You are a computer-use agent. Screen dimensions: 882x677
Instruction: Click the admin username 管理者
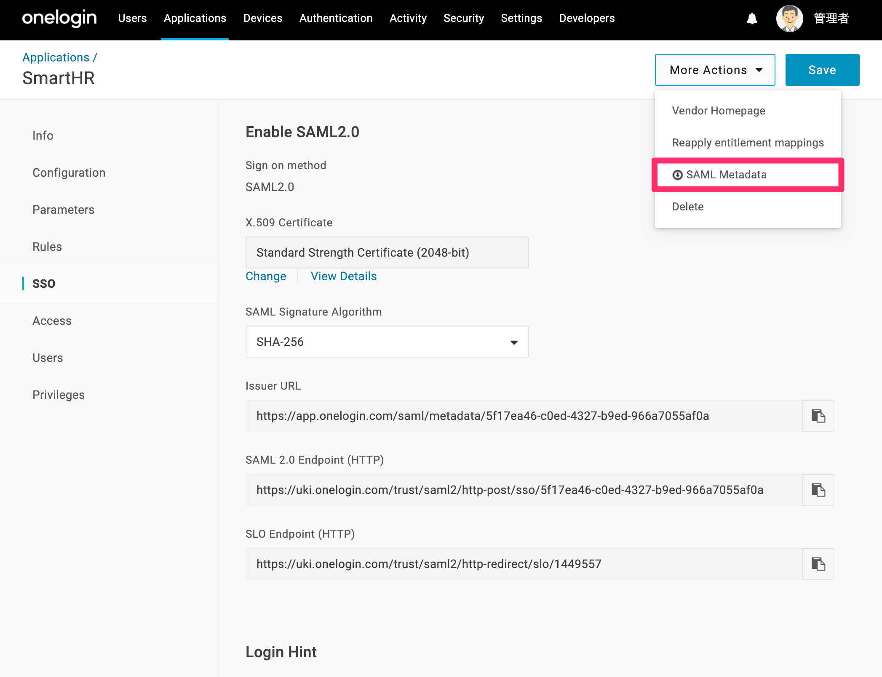pos(831,19)
